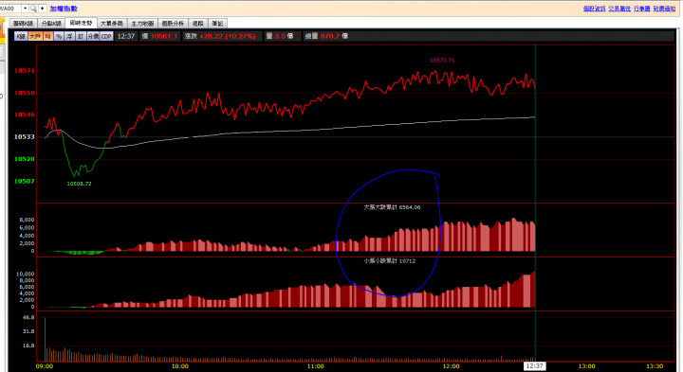Toggle the 均 average line button
Screen dimensions: 683x372
[48, 37]
